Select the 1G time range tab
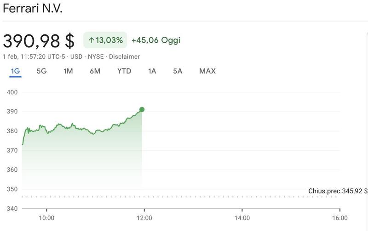 (15, 71)
